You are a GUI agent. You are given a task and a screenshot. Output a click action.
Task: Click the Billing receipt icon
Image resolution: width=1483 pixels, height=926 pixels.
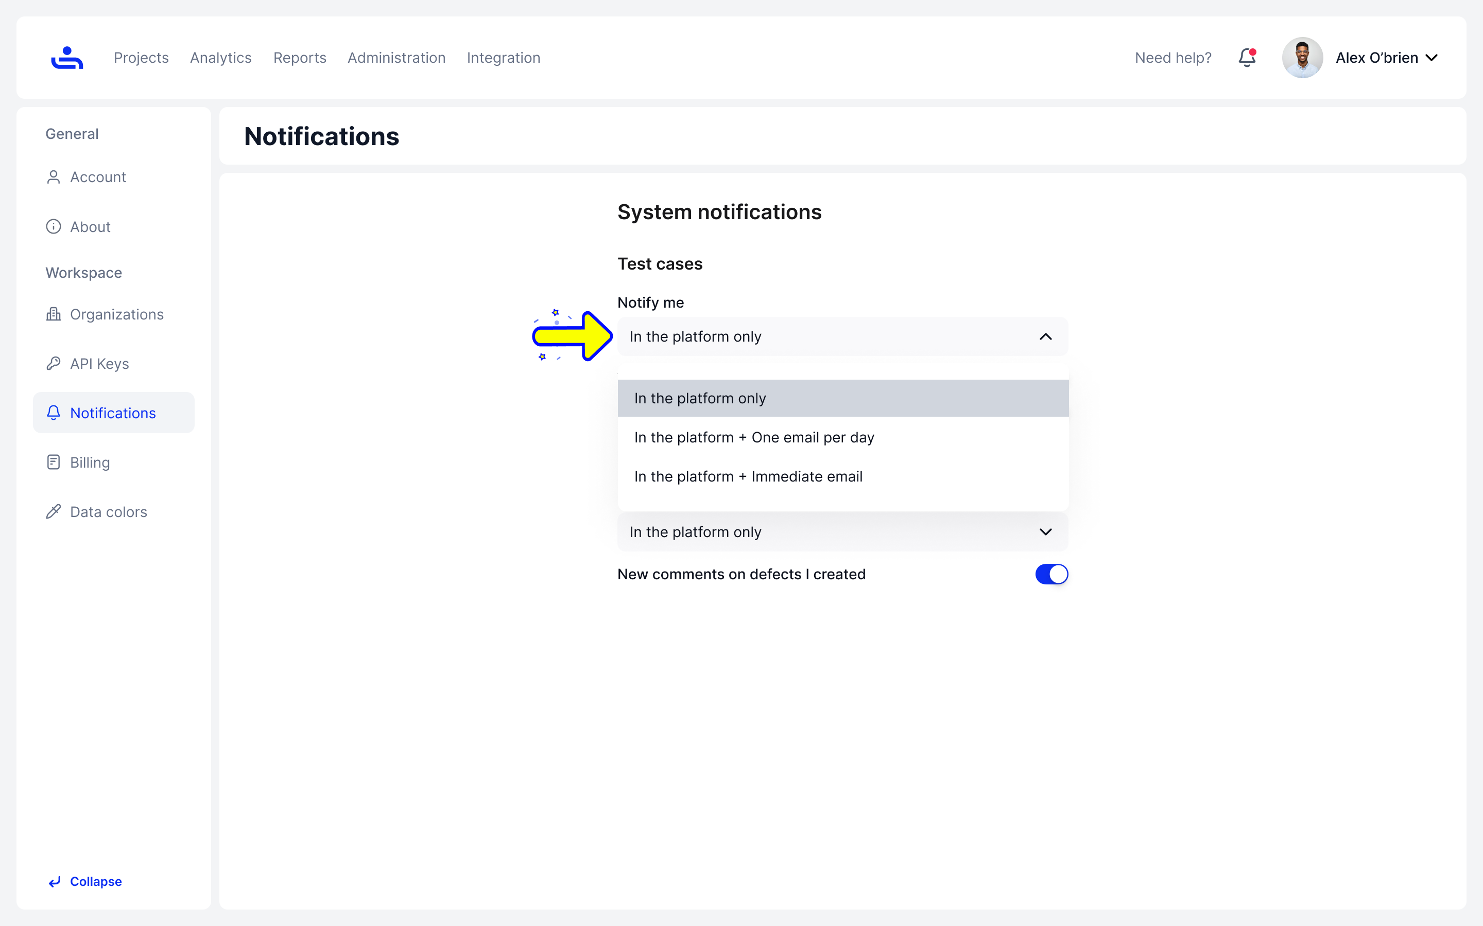click(x=54, y=462)
